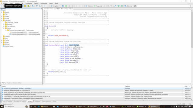Expand the Free Indicators folder node
Image resolution: width=193 pixels, height=108 pixels.
[4, 26]
